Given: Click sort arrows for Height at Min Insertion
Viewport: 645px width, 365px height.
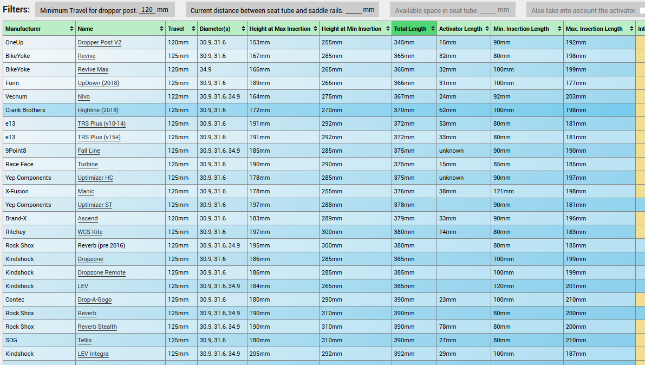Looking at the screenshot, I should (387, 29).
